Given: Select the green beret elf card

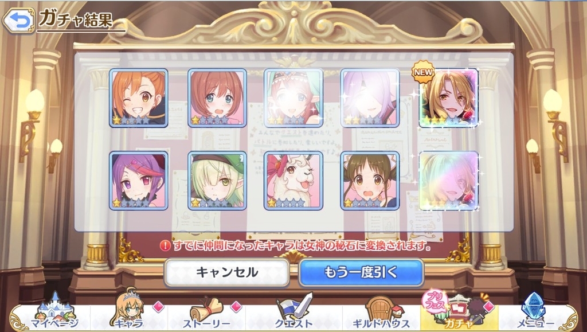Looking at the screenshot, I should [217, 181].
